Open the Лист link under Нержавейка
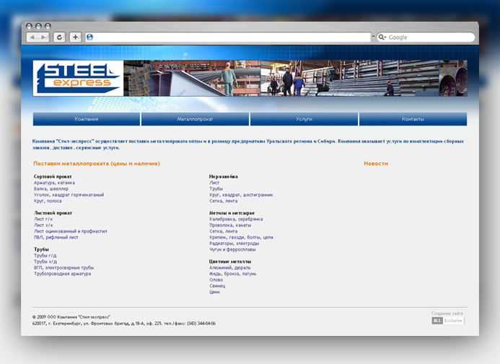The width and height of the screenshot is (500, 364). 214,183
